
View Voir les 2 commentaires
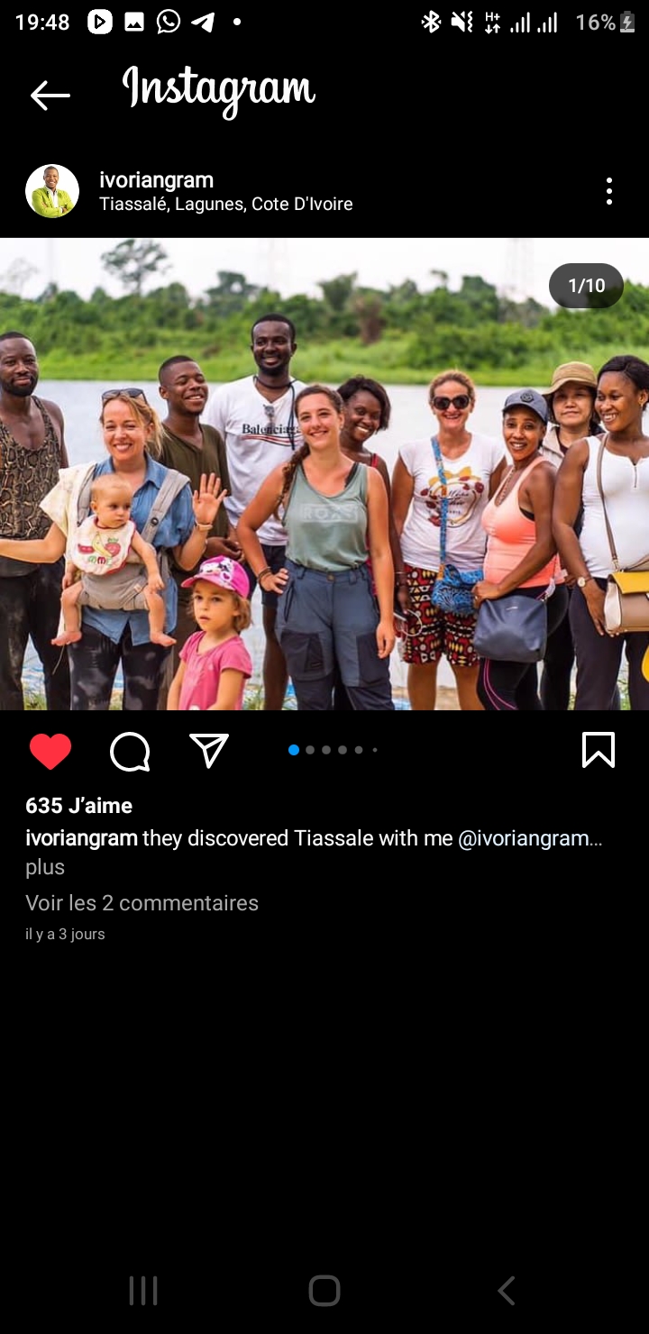(x=142, y=902)
